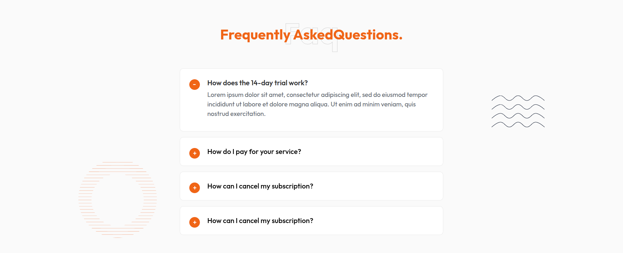
Task: Click the word 'Asked' in the heading
Action: (313, 35)
